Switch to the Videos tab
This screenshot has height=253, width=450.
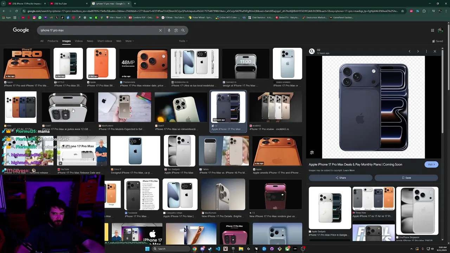tap(79, 41)
